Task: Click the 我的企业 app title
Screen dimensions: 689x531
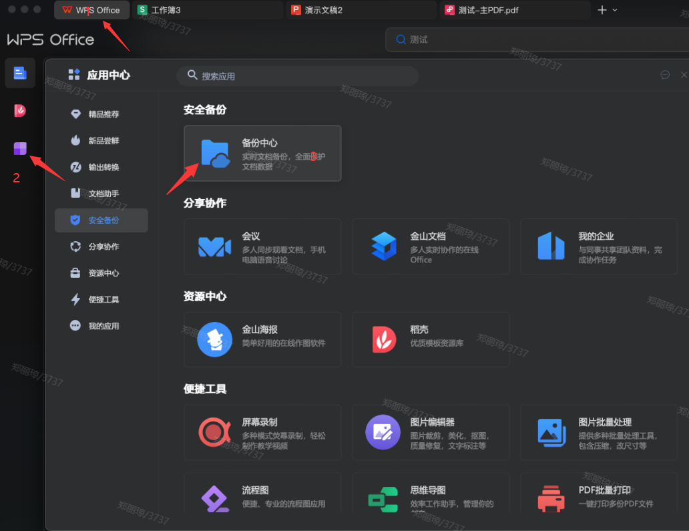Action: (596, 236)
